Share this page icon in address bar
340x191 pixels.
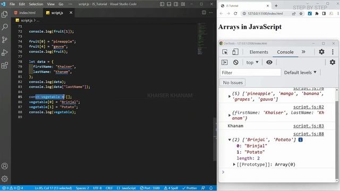tap(294, 13)
